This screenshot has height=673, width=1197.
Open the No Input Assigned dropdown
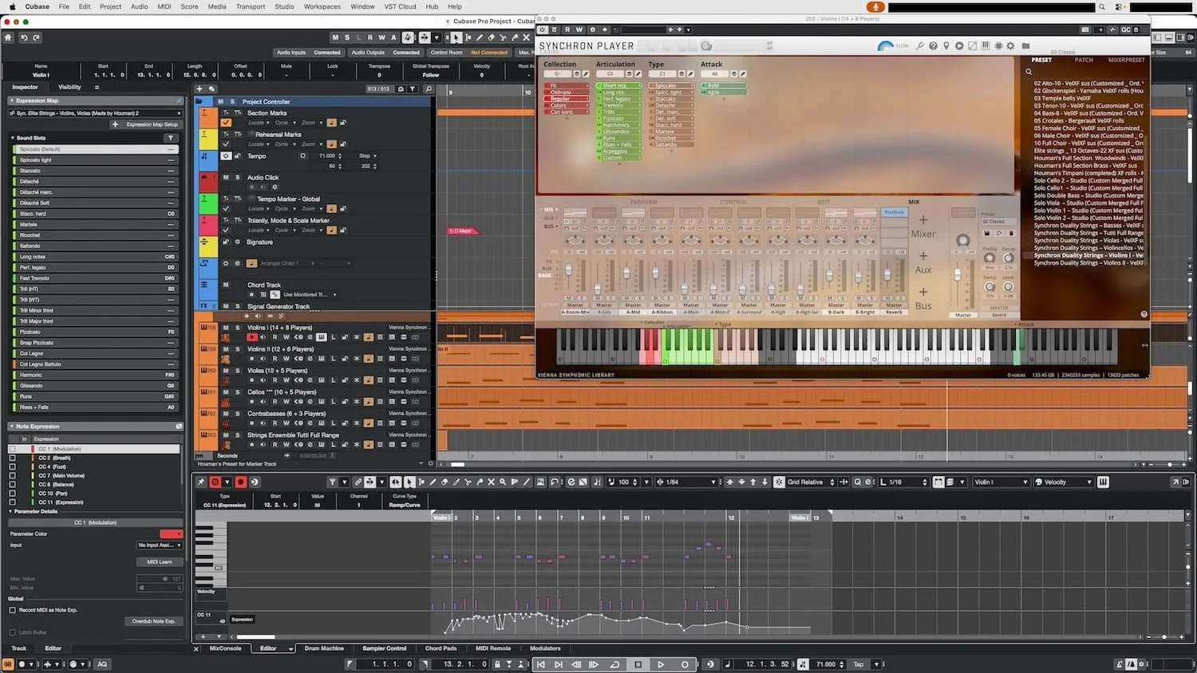pyautogui.click(x=160, y=545)
